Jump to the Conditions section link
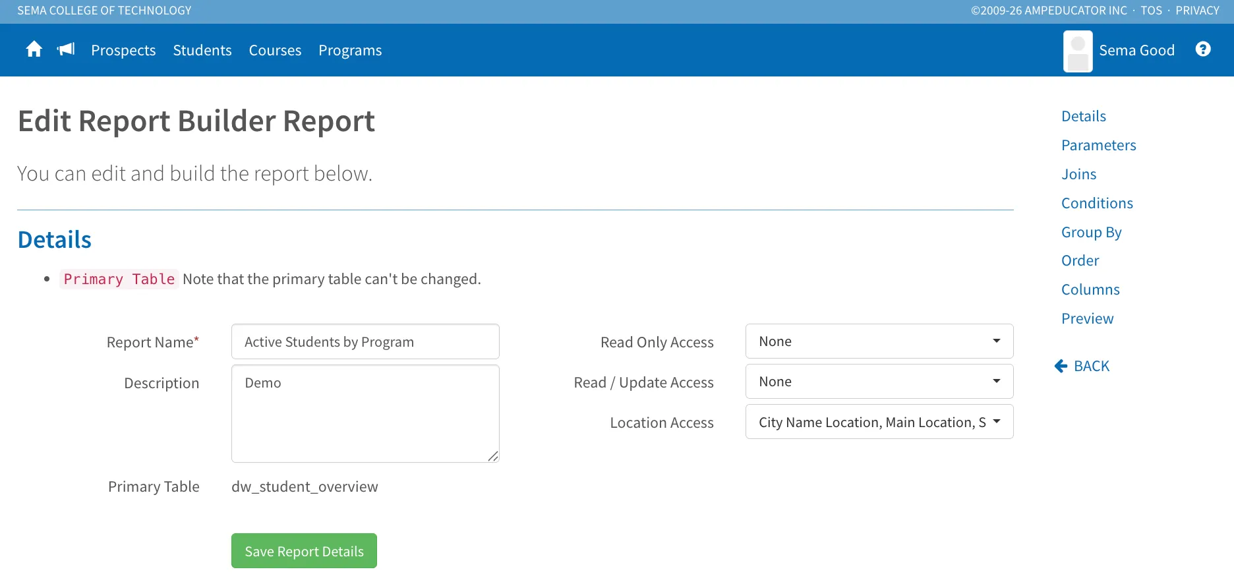1234x584 pixels. pos(1098,203)
